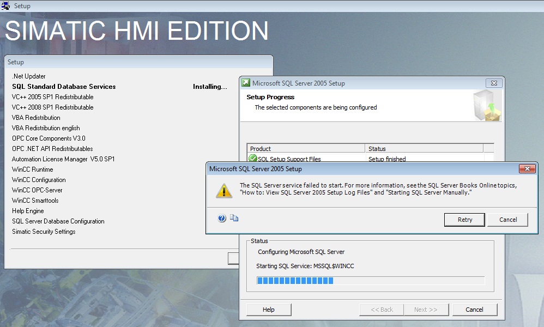The height and width of the screenshot is (327, 544).
Task: Click the green checkmark beside SQL Setup Support Files
Action: pyautogui.click(x=253, y=159)
